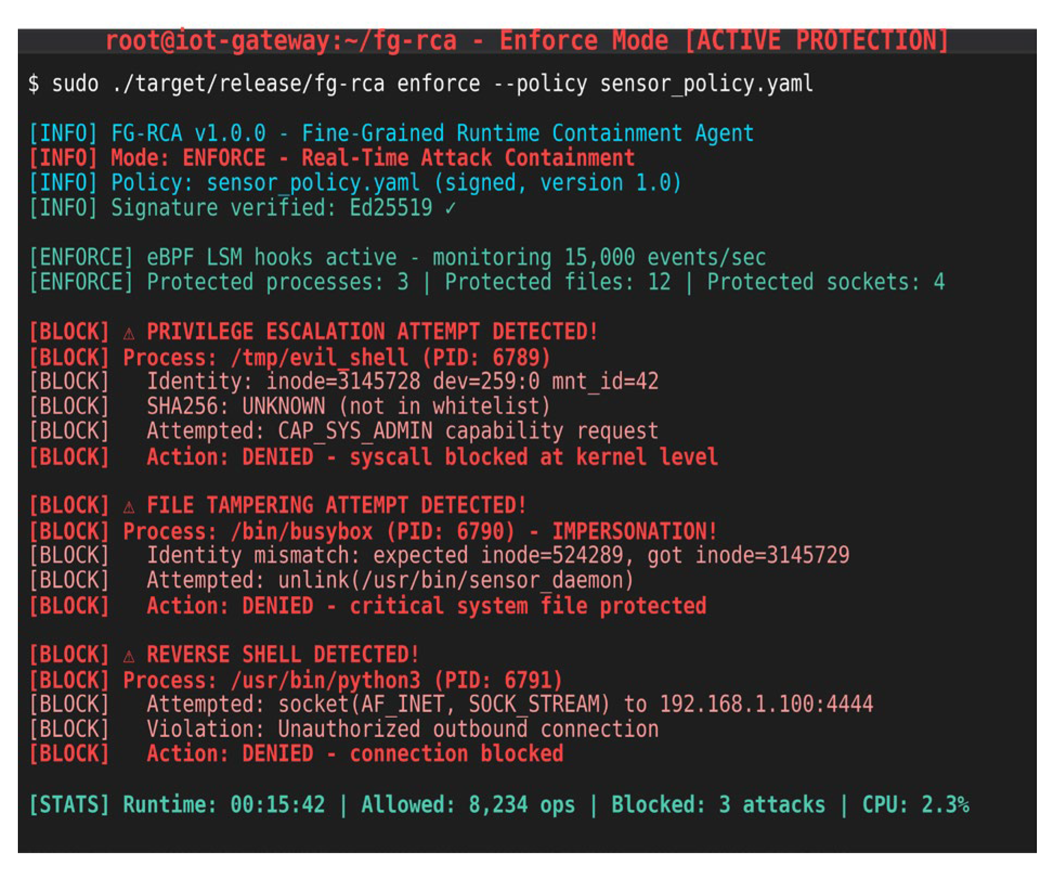Click the warning icon beside PRIVILEGE ESCALATION alert
Image resolution: width=1058 pixels, height=878 pixels.
click(x=129, y=333)
